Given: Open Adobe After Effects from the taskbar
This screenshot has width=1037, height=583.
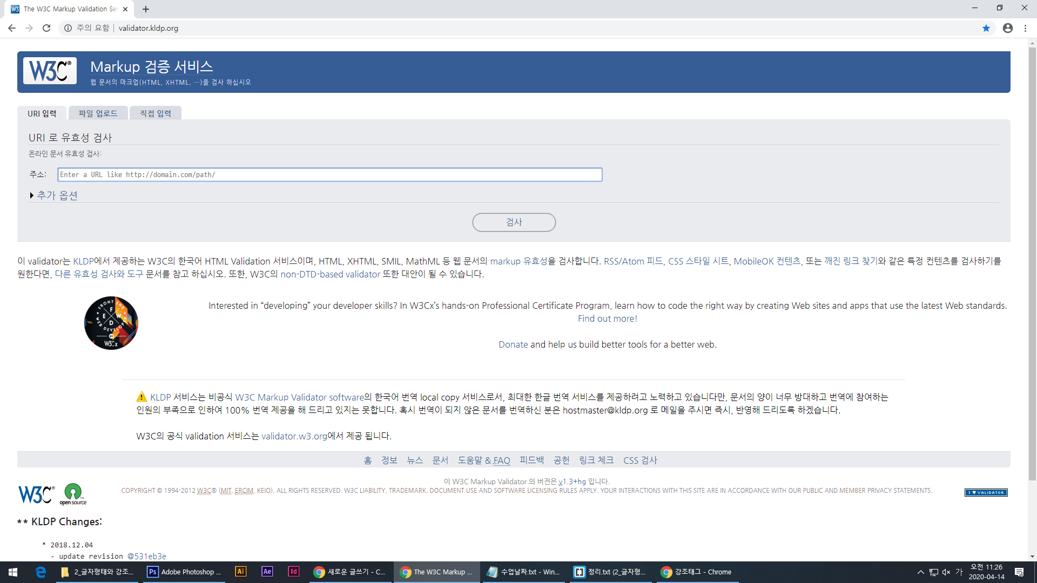Looking at the screenshot, I should (x=267, y=572).
